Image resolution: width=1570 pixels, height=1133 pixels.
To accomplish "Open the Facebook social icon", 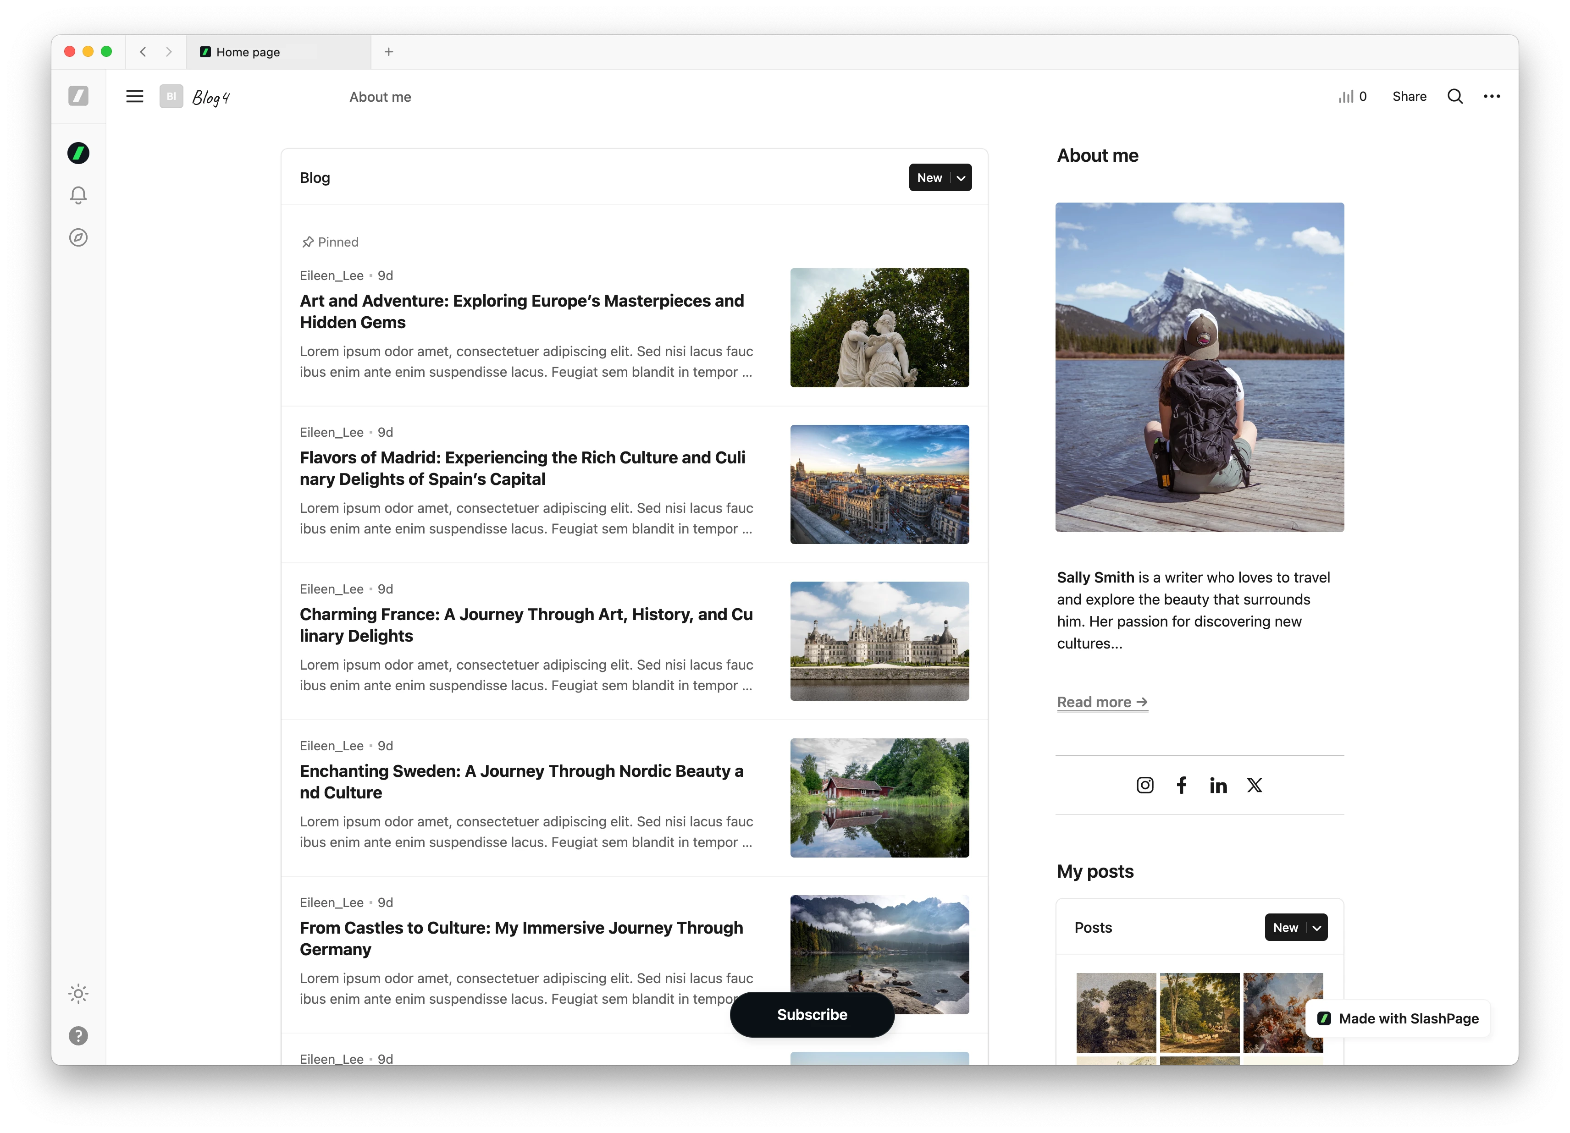I will [1182, 785].
